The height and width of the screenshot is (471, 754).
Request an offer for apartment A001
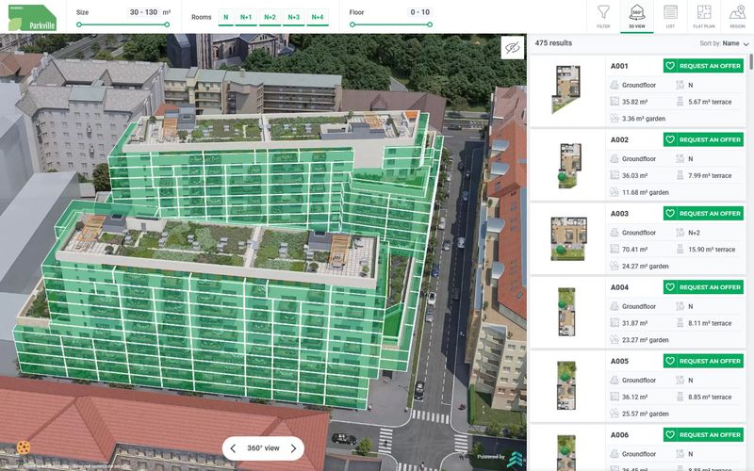[703, 66]
